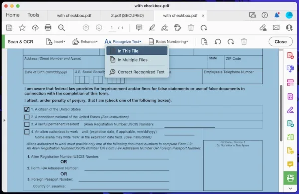Open the page with plus tool in sidebar
The height and width of the screenshot is (194, 299).
[x=290, y=124]
